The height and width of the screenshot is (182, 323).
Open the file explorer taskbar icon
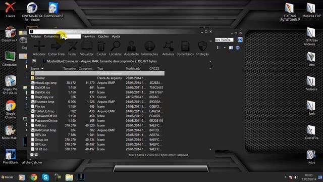[x=69, y=177]
